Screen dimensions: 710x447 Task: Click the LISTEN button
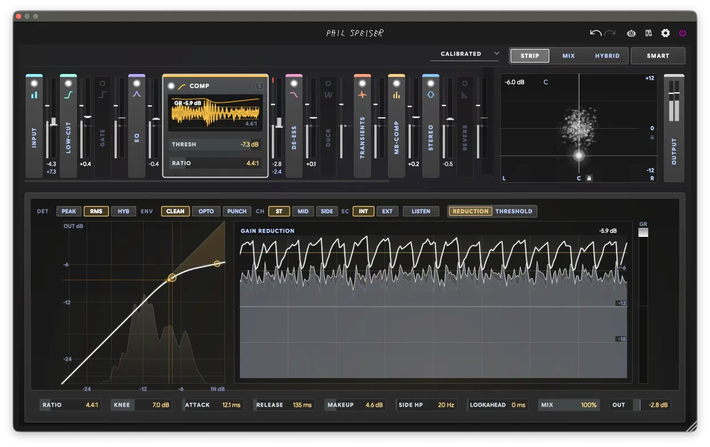421,211
